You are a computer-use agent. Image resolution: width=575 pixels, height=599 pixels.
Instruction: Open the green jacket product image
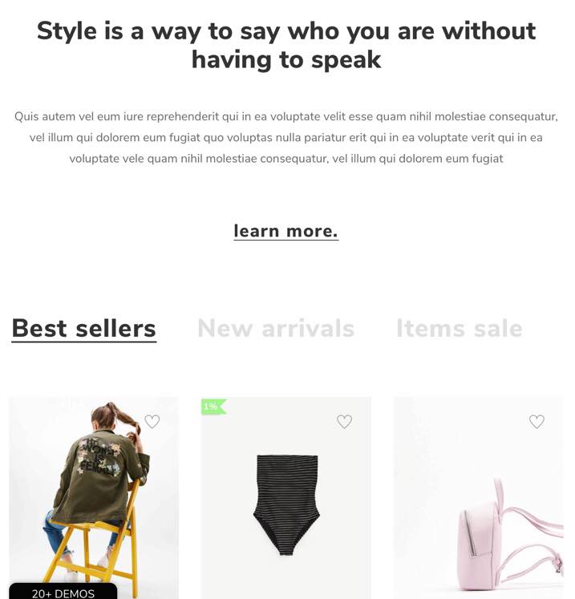[x=94, y=498]
